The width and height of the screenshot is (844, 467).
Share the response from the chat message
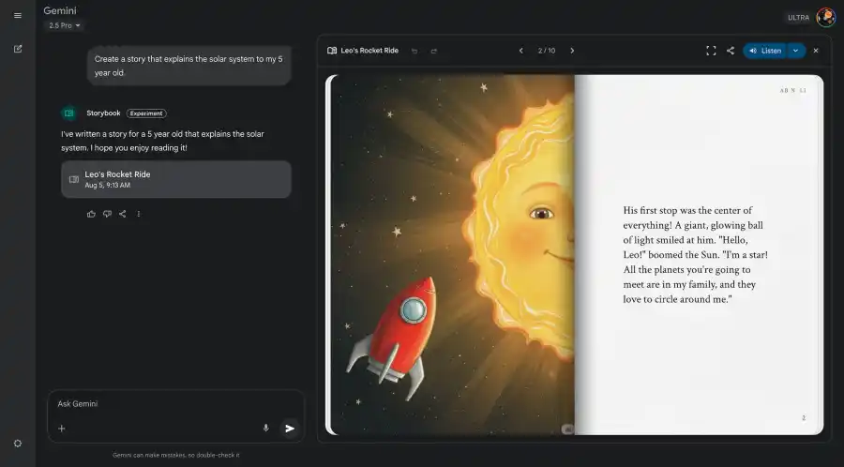coord(123,214)
